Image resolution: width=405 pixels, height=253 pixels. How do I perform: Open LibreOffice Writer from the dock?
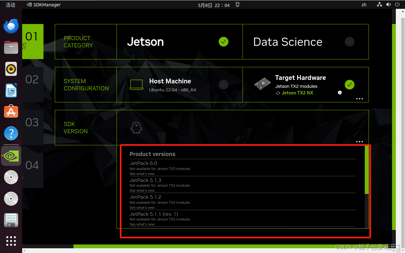[x=11, y=90]
